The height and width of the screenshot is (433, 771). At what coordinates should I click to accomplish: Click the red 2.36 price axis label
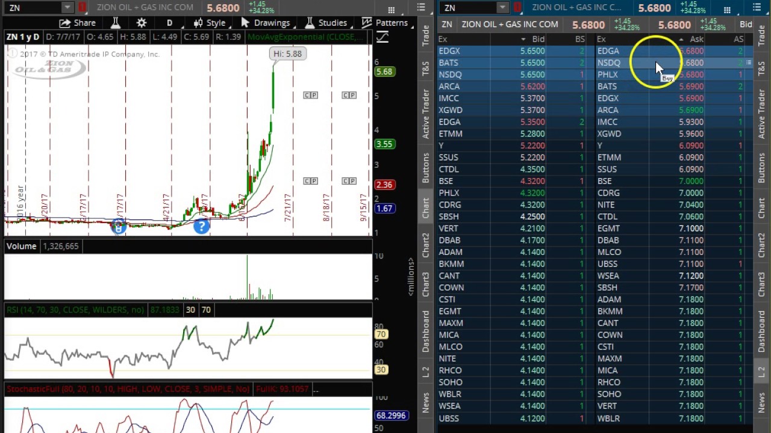pyautogui.click(x=384, y=185)
